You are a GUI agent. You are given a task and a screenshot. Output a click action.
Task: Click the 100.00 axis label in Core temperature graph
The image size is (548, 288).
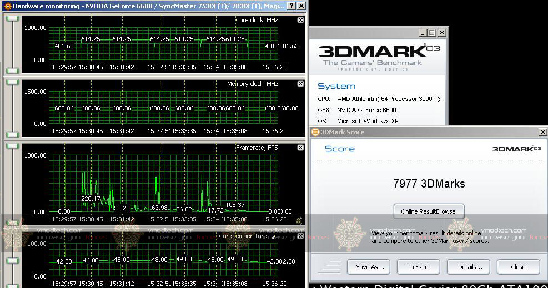point(37,244)
